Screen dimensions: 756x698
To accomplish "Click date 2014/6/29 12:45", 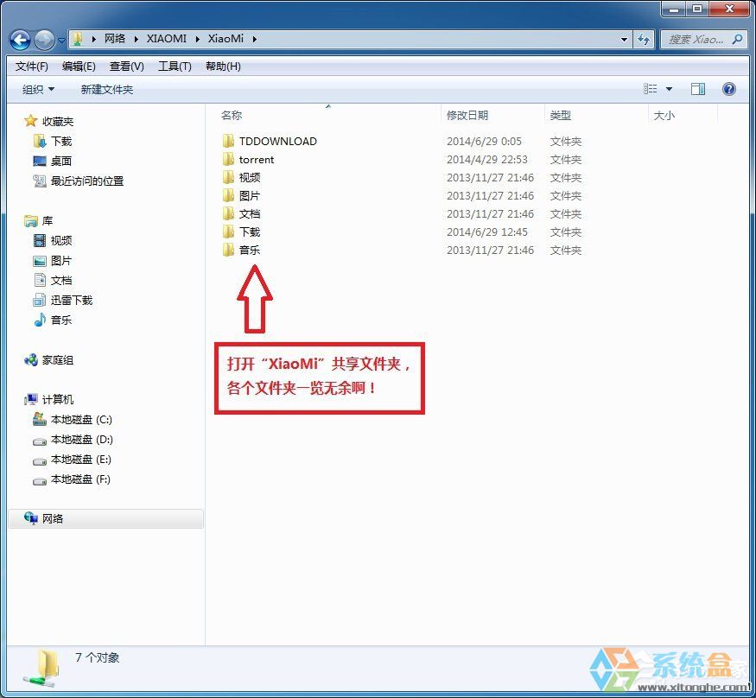I will tap(487, 232).
